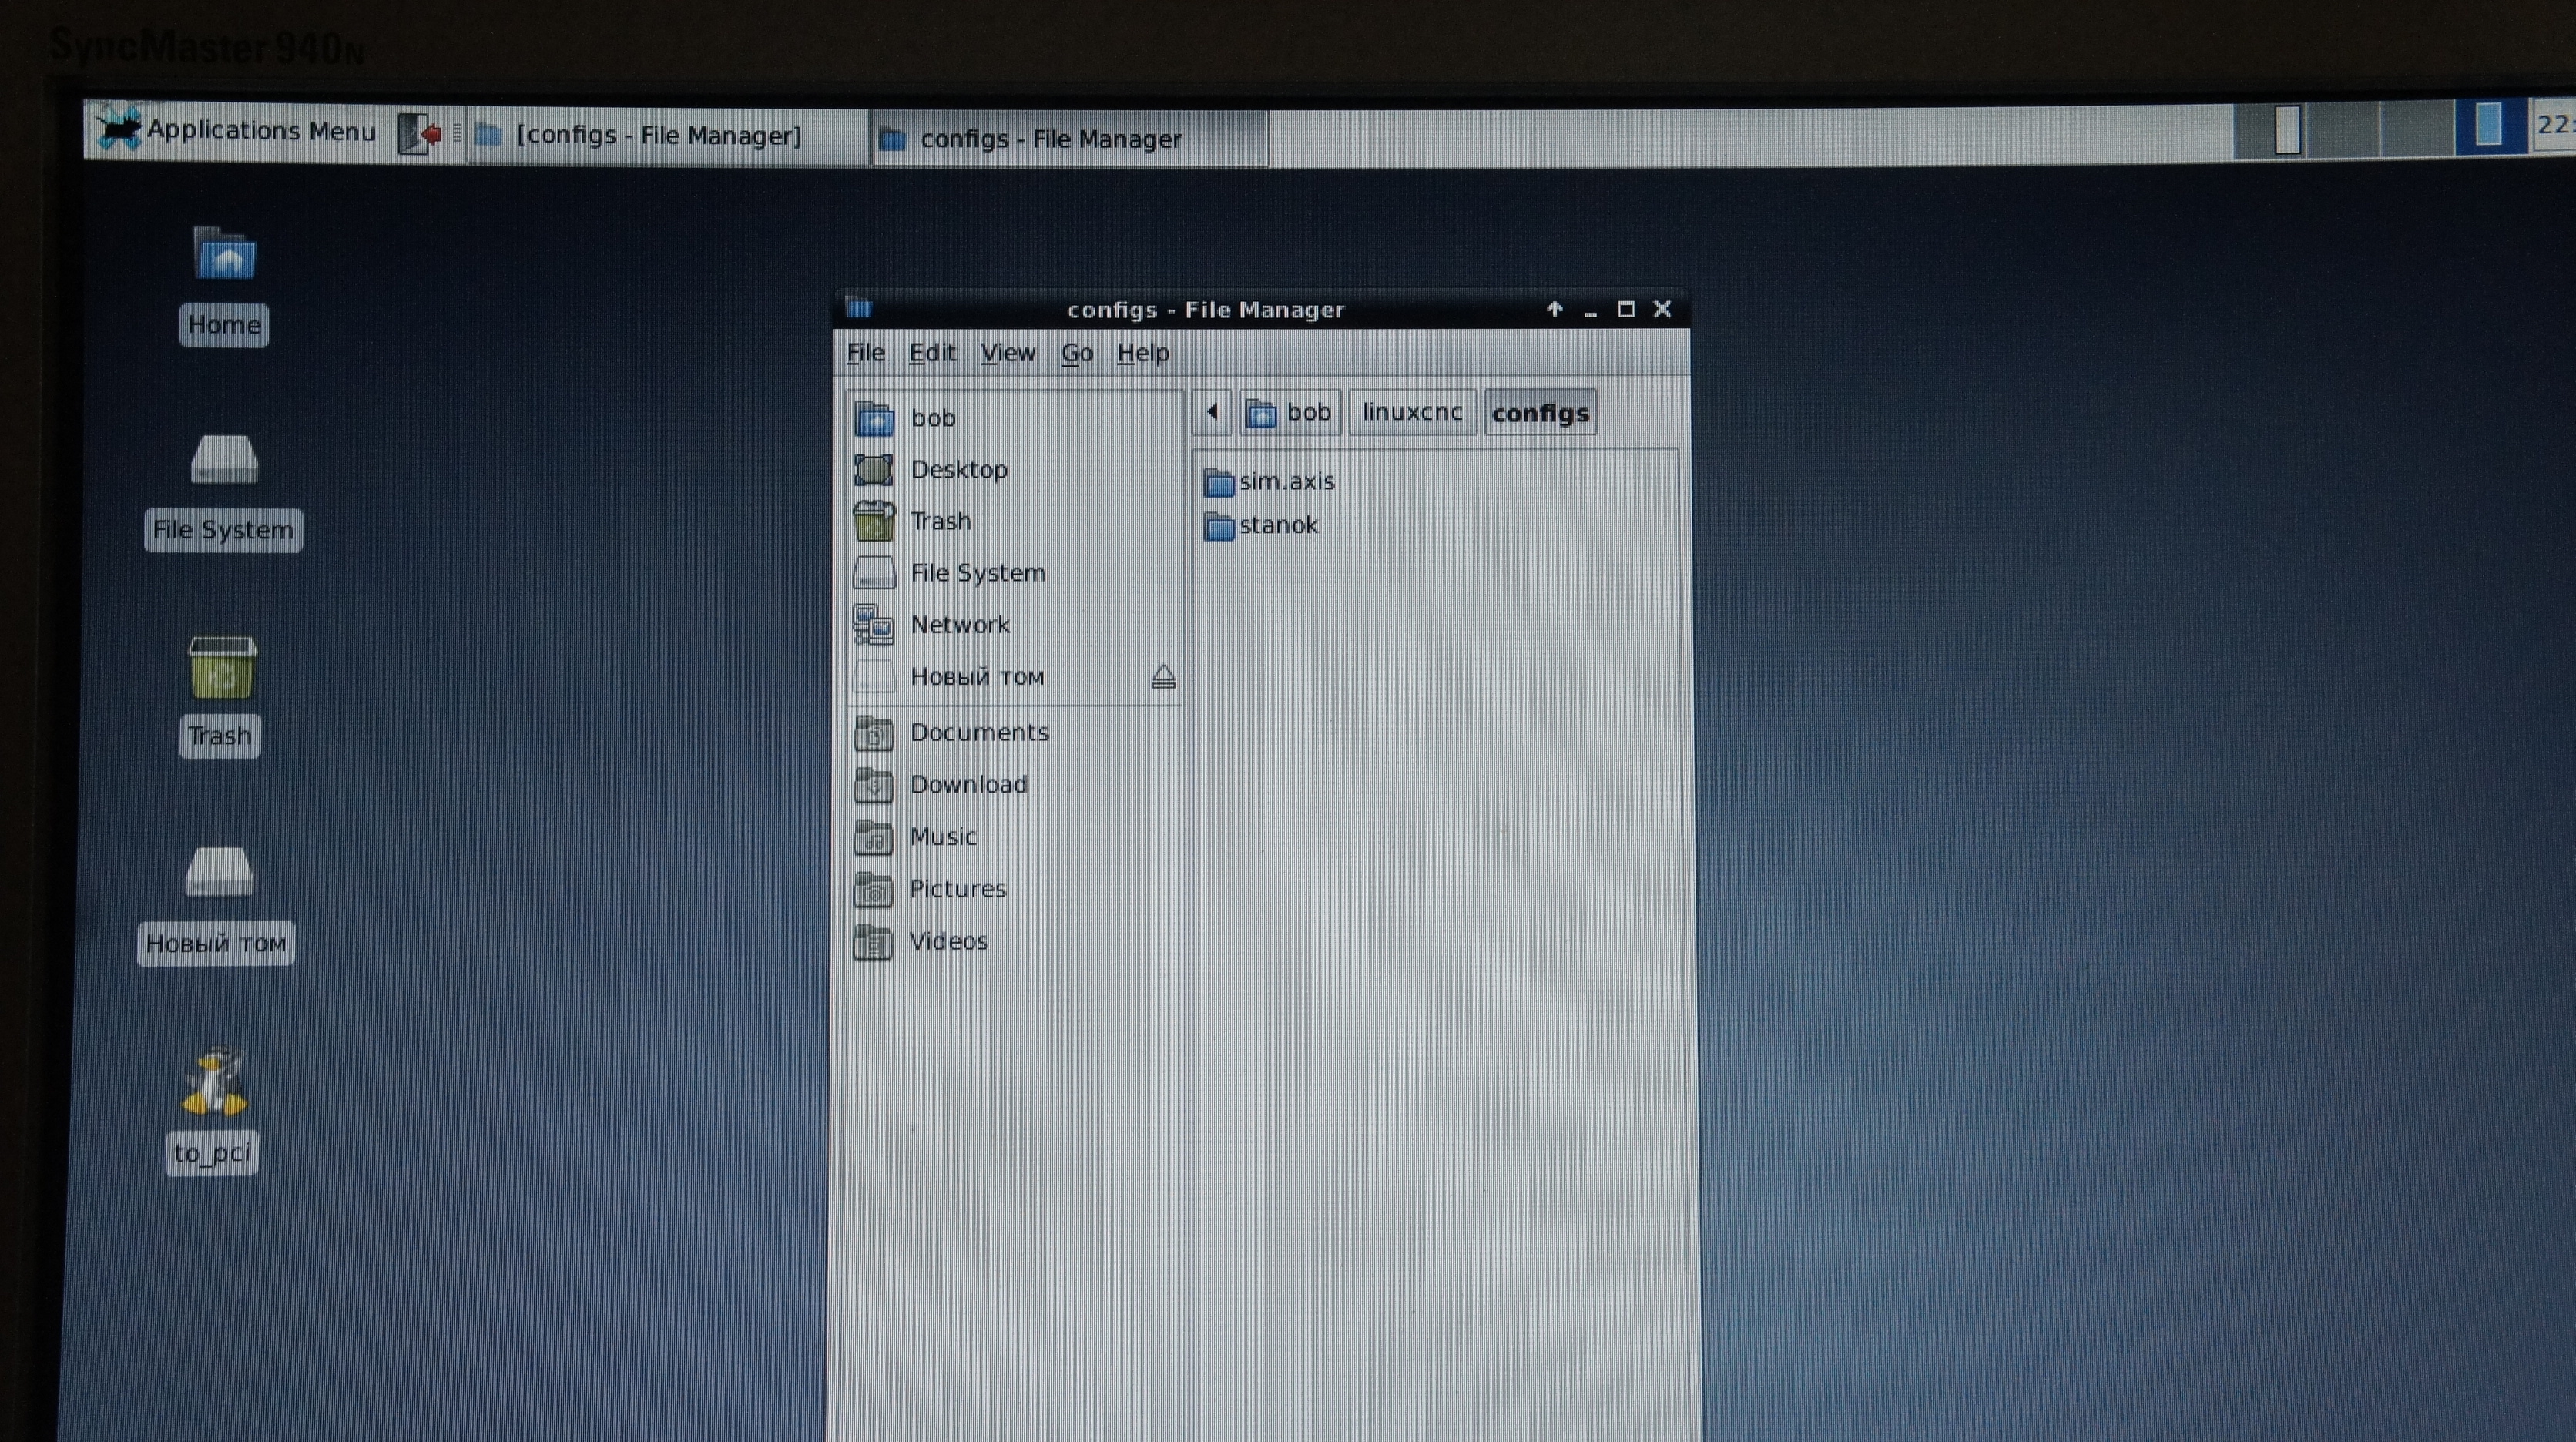Open Documents in the sidebar
2576x1442 pixels.
(x=978, y=733)
